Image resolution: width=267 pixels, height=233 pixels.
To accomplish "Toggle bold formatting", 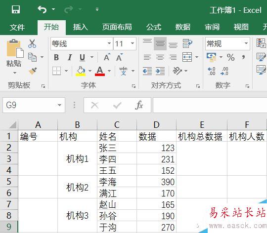I will click(x=56, y=57).
